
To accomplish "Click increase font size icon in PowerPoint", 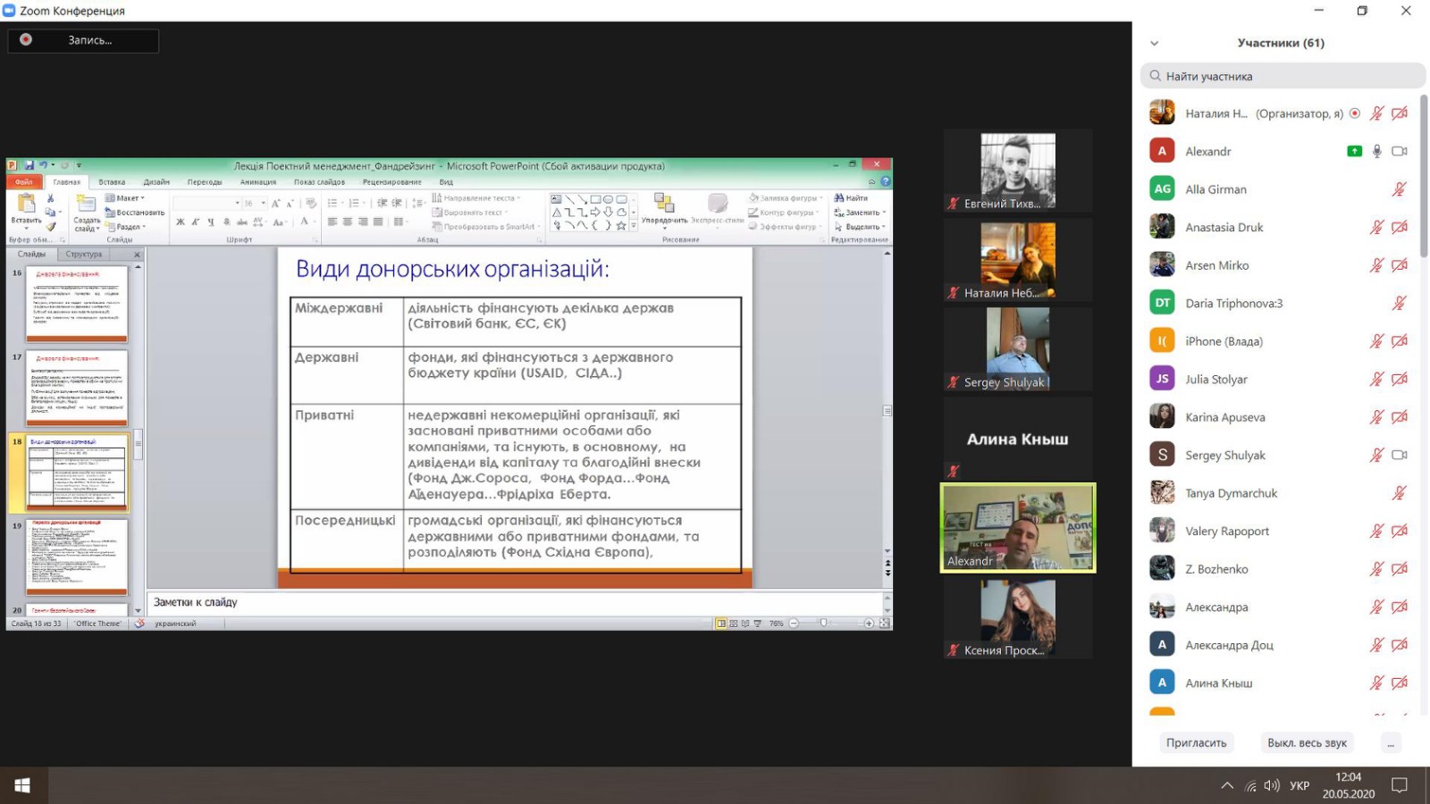I will point(276,203).
